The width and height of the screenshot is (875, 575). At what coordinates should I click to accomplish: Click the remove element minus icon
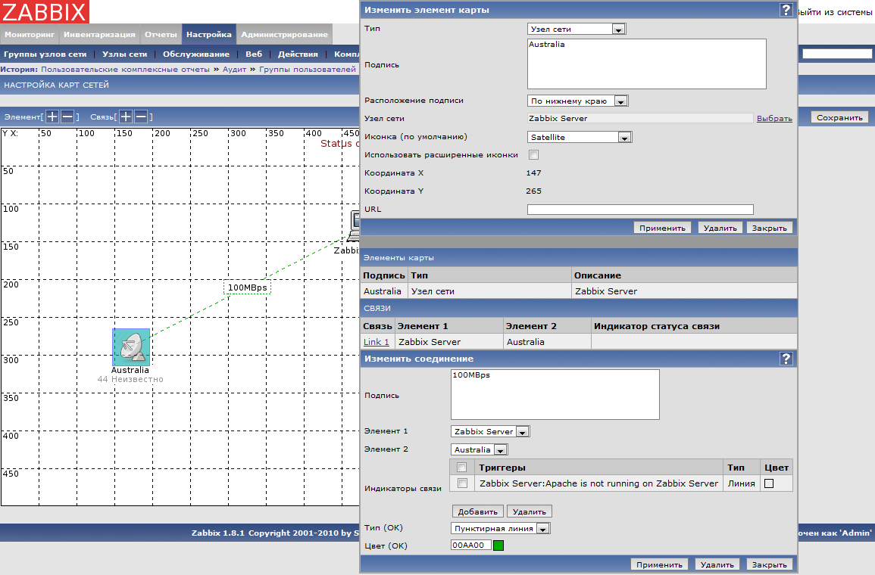point(67,117)
